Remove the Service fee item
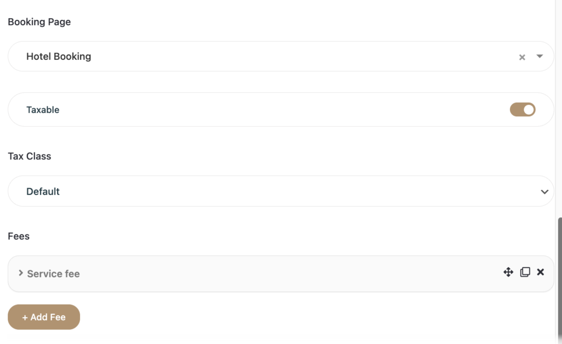 point(541,272)
